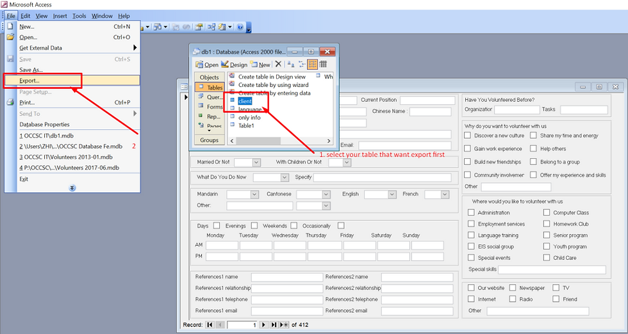
Task: Go to first record button
Action: (x=210, y=325)
